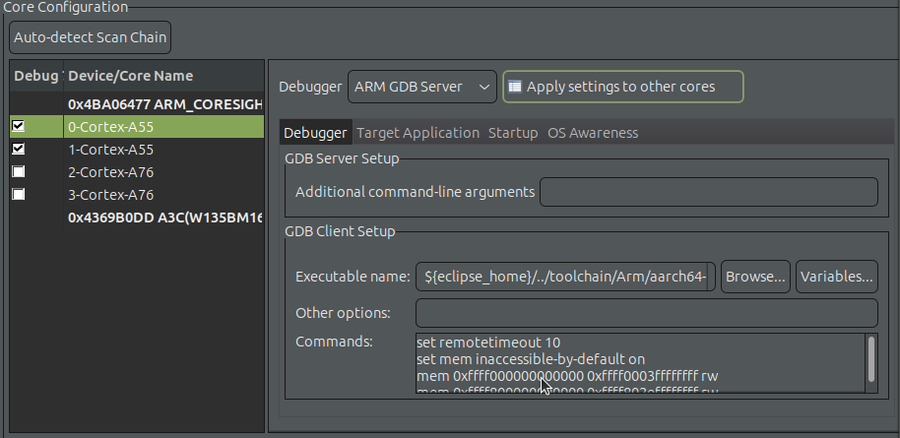The height and width of the screenshot is (438, 900).
Task: Select the 0x4BA06477 ARM_CORESIGHT device row
Action: [x=164, y=103]
